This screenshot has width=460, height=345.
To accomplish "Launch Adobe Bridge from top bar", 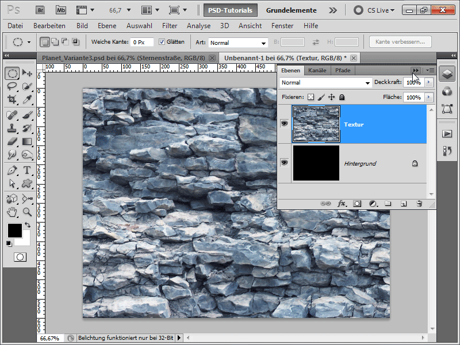I will [40, 10].
